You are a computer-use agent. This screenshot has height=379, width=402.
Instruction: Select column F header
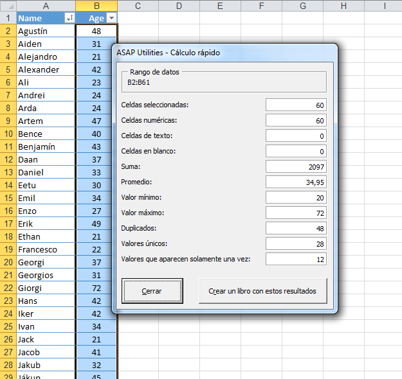262,6
